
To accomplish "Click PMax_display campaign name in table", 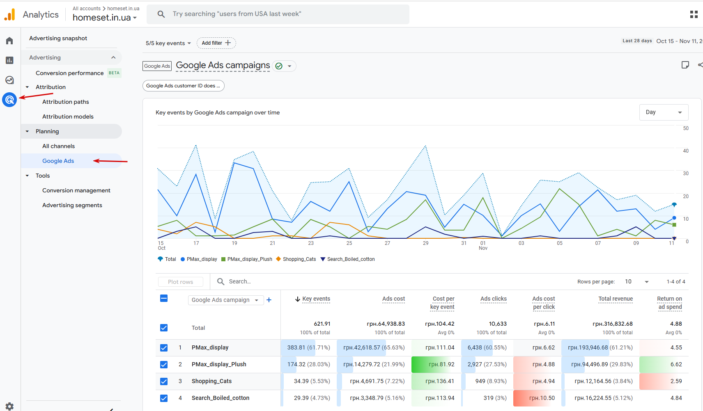I will [x=210, y=348].
